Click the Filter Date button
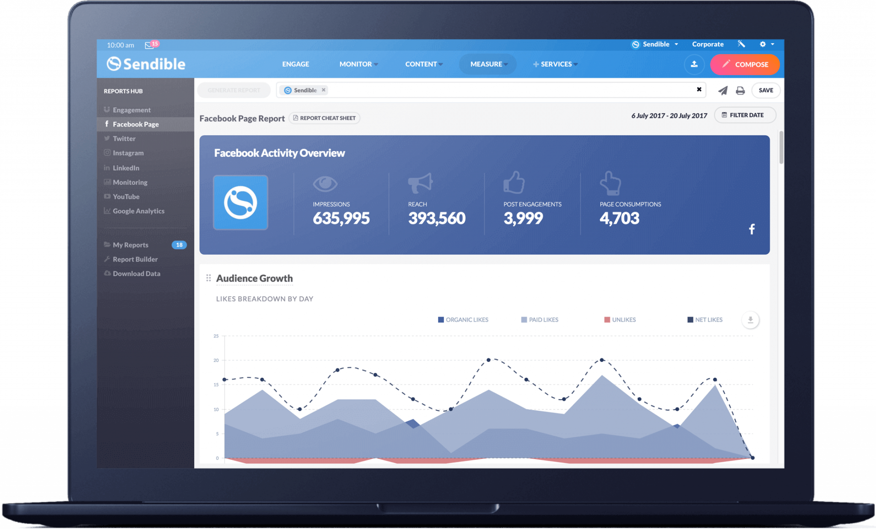876x529 pixels. click(x=745, y=115)
